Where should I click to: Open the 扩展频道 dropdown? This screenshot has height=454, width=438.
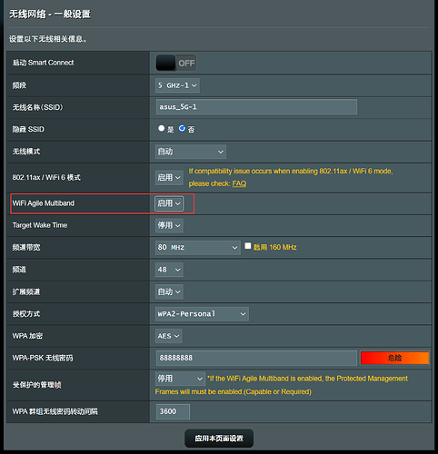point(169,291)
